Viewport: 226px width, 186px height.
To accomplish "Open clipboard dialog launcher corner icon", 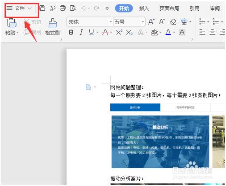I will (x=61, y=39).
